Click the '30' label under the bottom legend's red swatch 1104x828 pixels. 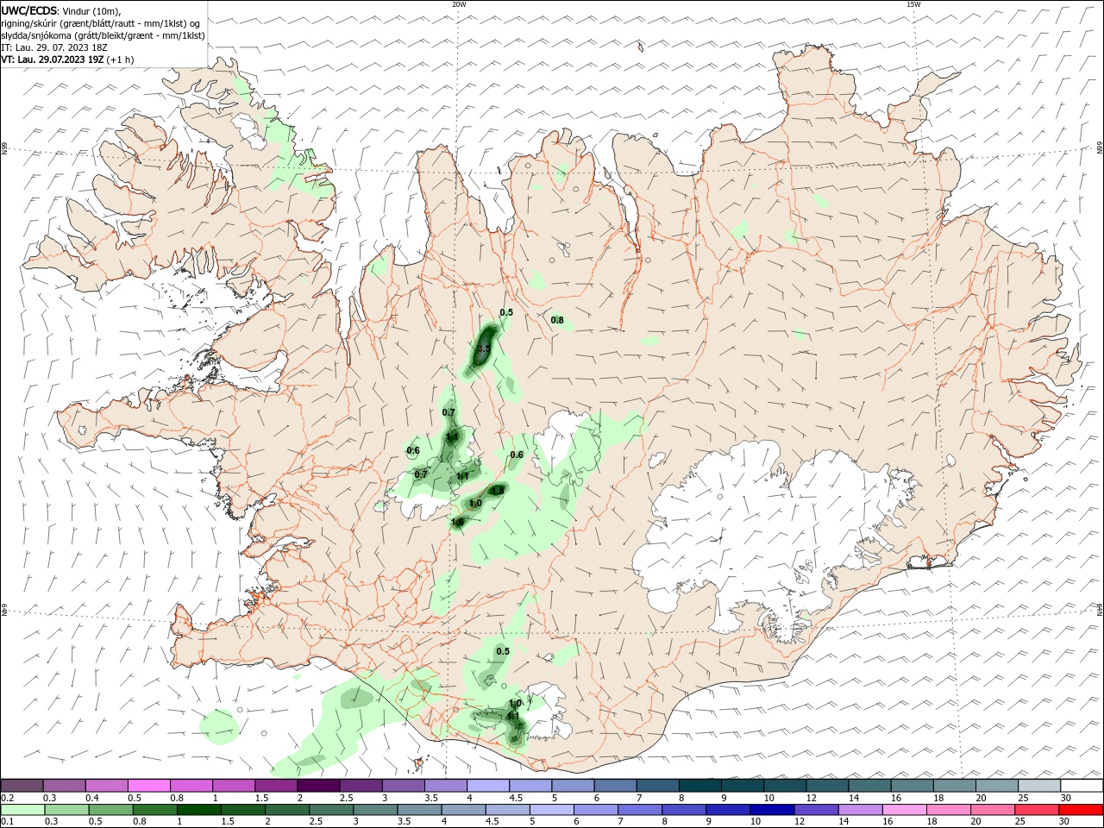pos(1066,822)
